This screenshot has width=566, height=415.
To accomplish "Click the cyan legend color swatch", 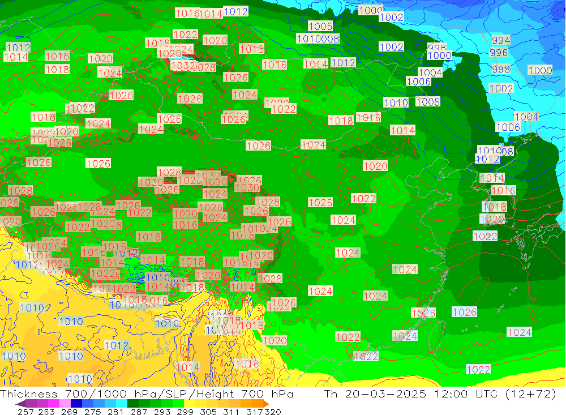I will (122, 404).
